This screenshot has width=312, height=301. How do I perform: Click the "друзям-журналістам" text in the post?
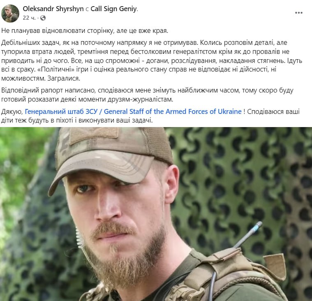click(141, 100)
